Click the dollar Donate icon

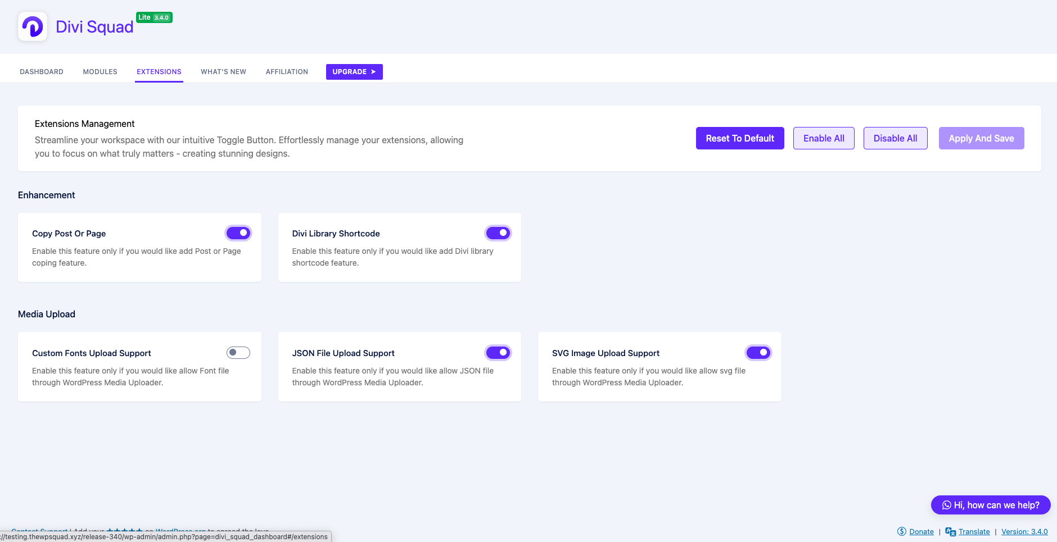click(902, 531)
